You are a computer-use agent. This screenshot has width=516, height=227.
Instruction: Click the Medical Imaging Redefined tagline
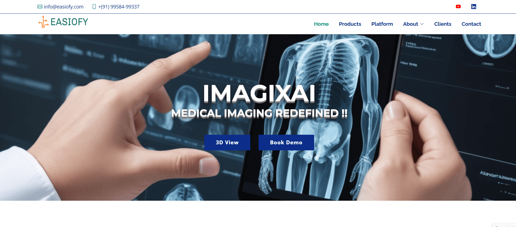259,113
